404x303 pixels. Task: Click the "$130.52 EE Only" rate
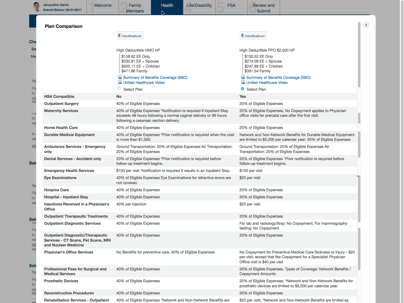pyautogui.click(x=259, y=56)
